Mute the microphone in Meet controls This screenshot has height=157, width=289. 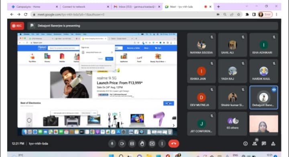coord(112,143)
